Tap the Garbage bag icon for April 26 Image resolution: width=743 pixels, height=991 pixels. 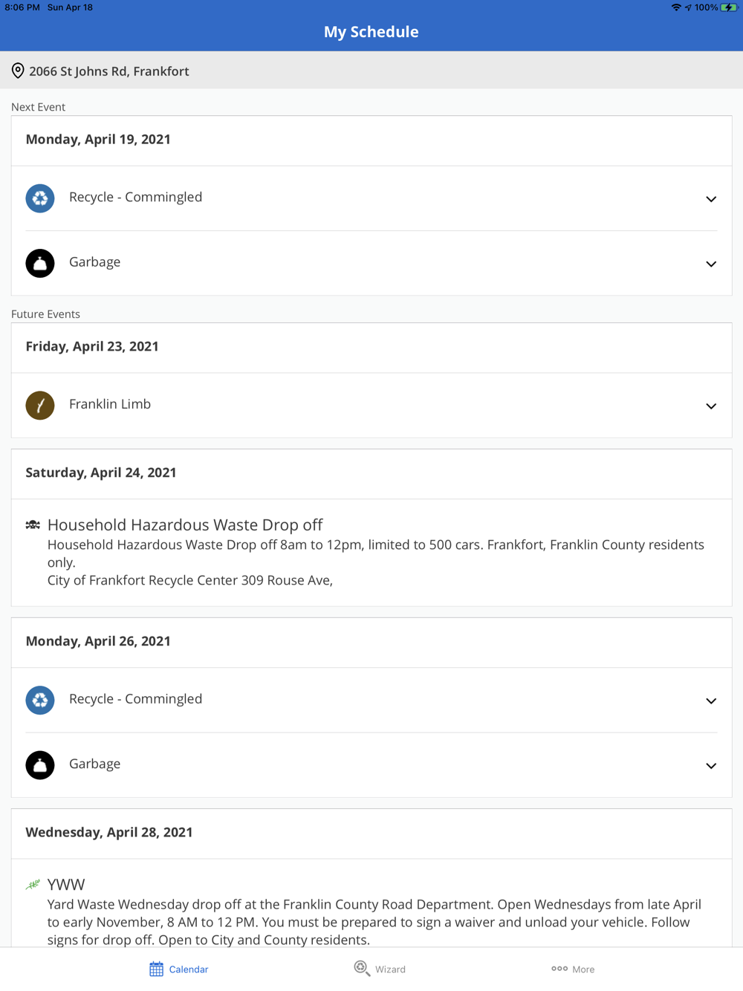(40, 765)
